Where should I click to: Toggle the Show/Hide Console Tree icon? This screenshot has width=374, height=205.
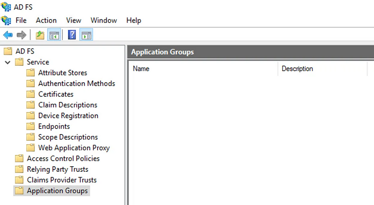click(54, 35)
